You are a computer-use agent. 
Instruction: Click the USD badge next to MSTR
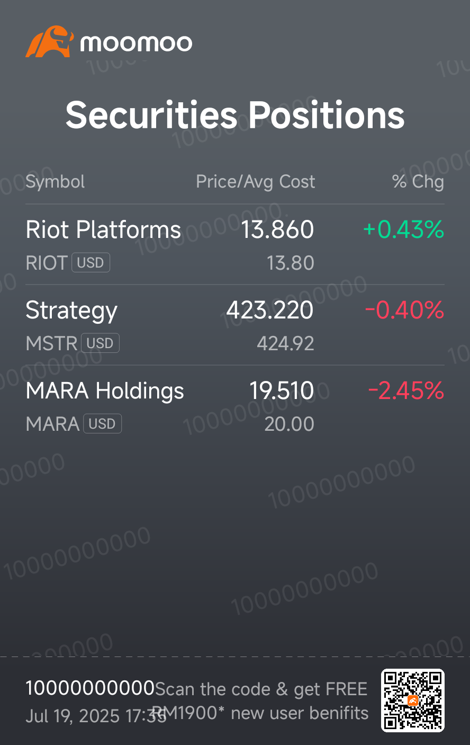pyautogui.click(x=100, y=343)
